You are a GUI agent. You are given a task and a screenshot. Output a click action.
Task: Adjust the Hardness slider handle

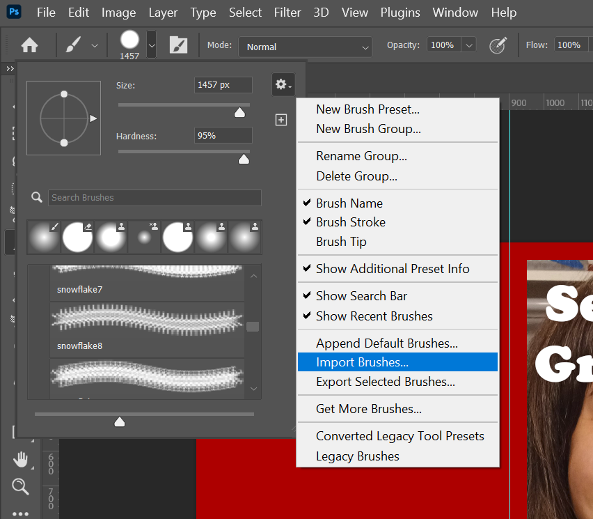coord(244,160)
